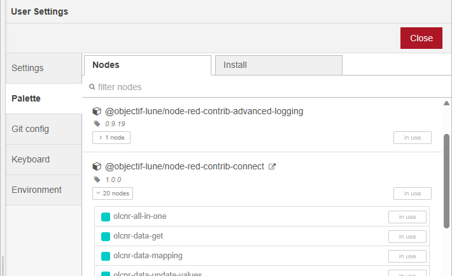The width and height of the screenshot is (452, 276).
Task: Open the Git config settings section
Action: coord(43,129)
